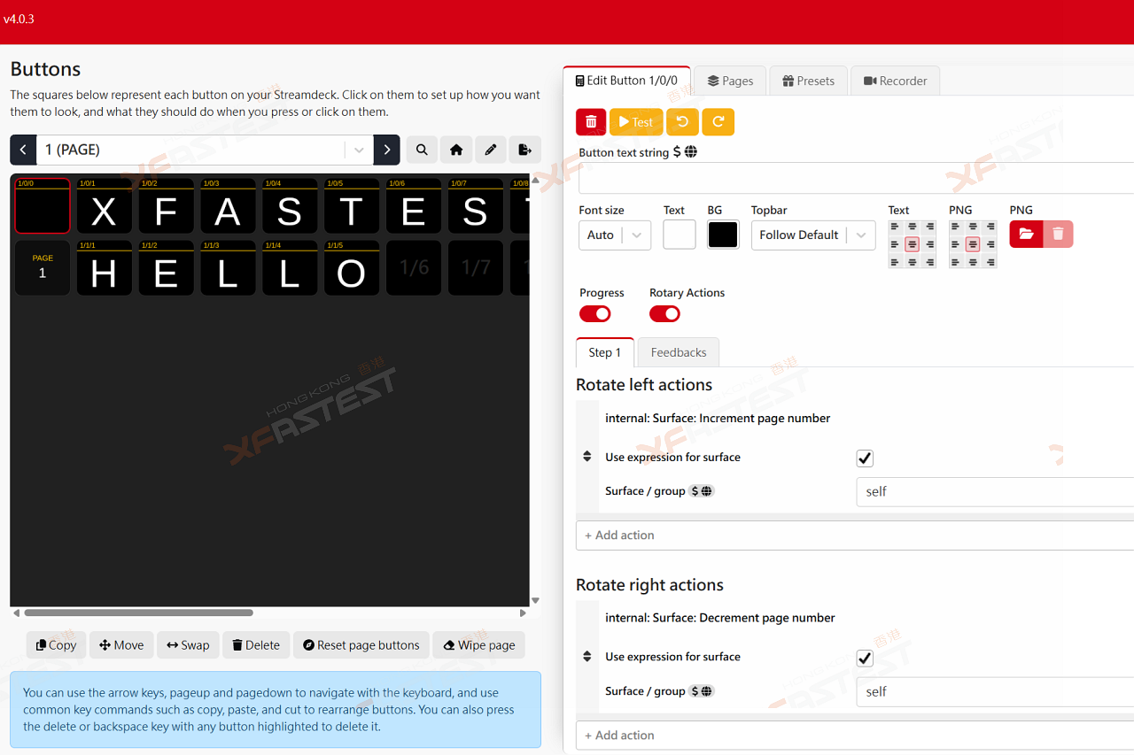Click the Reset page buttons button

click(x=361, y=645)
